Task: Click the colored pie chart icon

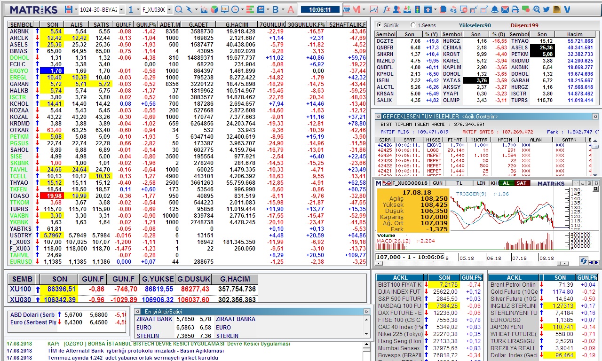Action: [x=214, y=9]
